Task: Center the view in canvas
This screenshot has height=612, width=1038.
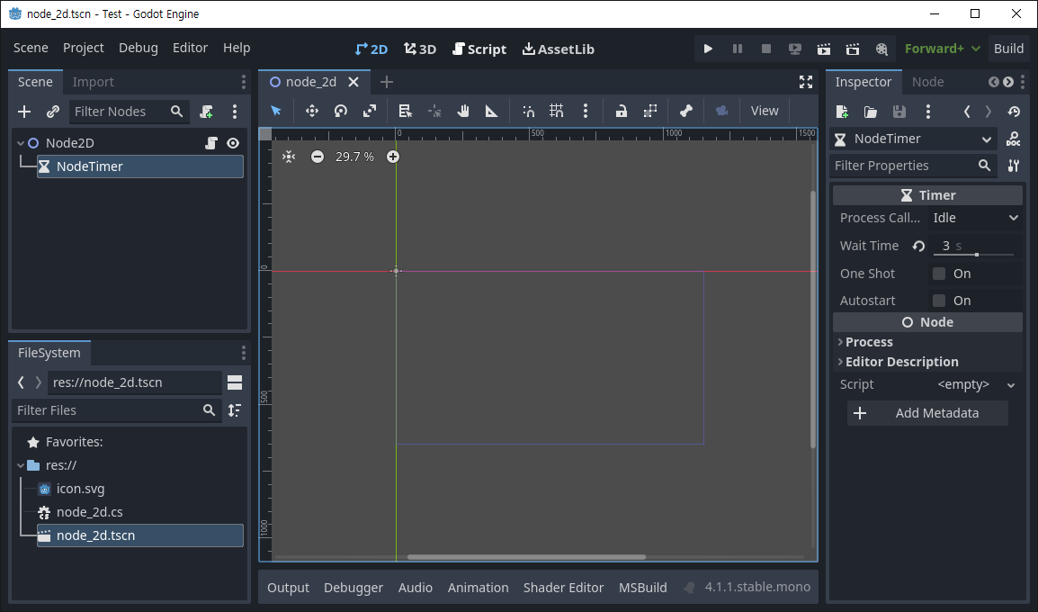Action: (289, 157)
